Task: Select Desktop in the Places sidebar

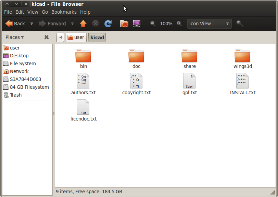Action: point(27,56)
